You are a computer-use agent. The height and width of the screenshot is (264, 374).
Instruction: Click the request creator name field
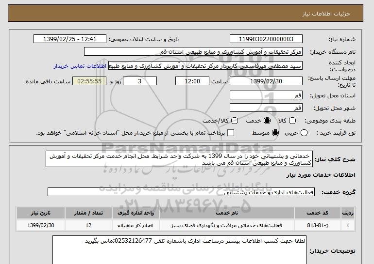pyautogui.click(x=205, y=66)
